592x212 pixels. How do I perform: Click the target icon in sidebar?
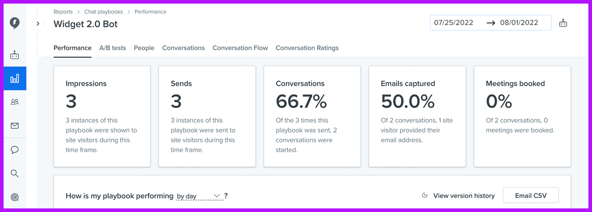click(14, 197)
